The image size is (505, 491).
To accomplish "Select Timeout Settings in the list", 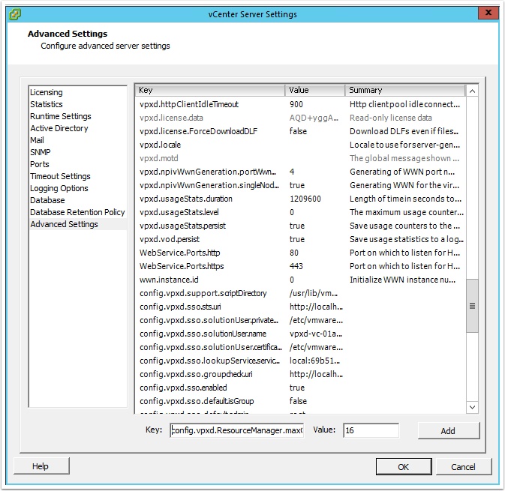I will (x=60, y=176).
